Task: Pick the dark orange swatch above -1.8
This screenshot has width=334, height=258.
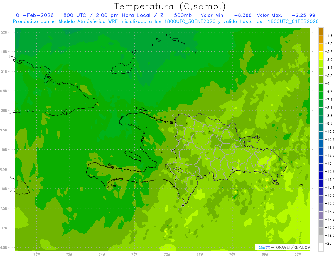Action: click(x=321, y=32)
